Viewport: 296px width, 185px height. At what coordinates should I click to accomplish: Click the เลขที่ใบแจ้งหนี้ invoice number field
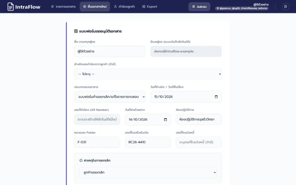(x=199, y=142)
